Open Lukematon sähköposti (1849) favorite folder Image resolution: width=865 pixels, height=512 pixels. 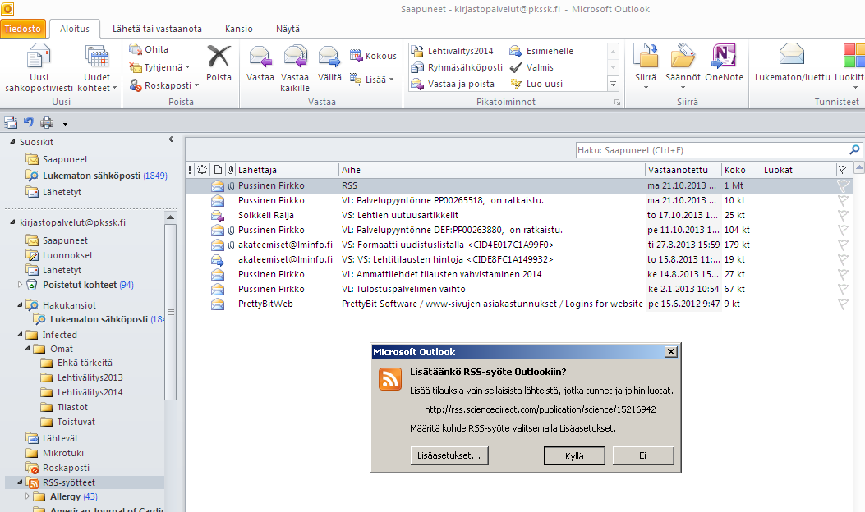click(96, 176)
